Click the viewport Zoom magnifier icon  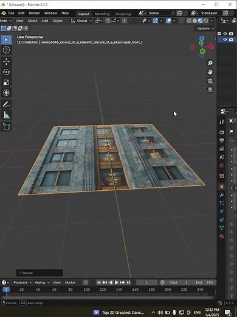[x=210, y=63]
